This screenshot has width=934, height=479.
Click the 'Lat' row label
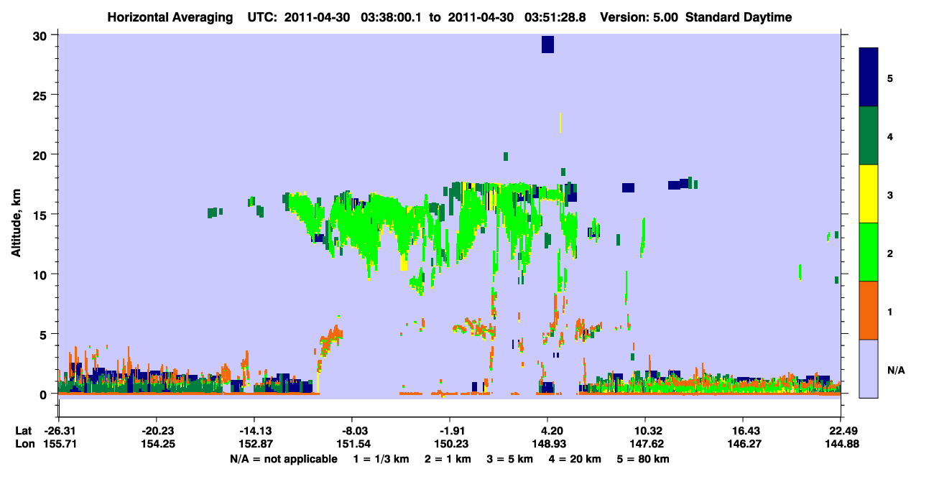pyautogui.click(x=24, y=431)
